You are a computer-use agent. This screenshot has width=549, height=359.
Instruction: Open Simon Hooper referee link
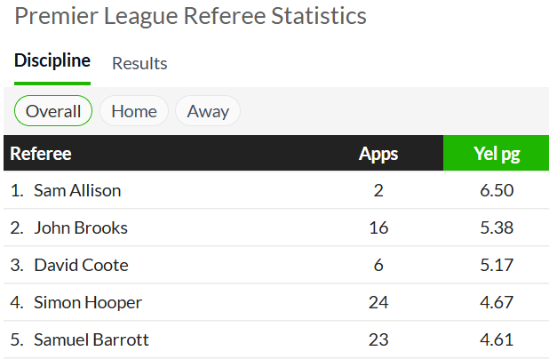pyautogui.click(x=88, y=302)
